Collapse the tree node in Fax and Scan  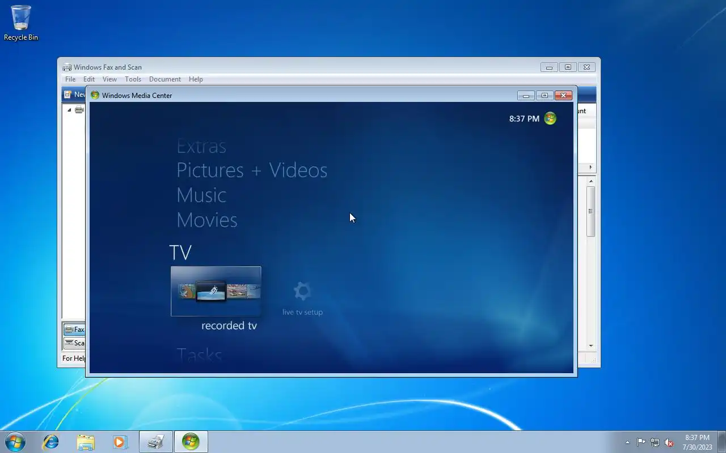pos(69,110)
